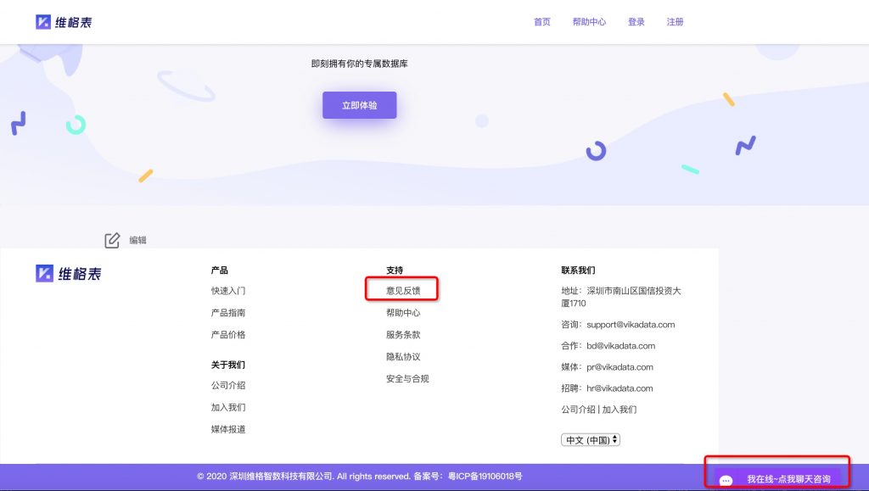
Task: Open the 注册 navigation item
Action: pos(675,22)
